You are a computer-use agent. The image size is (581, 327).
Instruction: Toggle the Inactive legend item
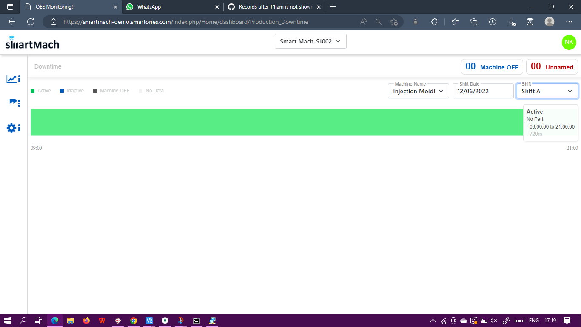point(71,91)
